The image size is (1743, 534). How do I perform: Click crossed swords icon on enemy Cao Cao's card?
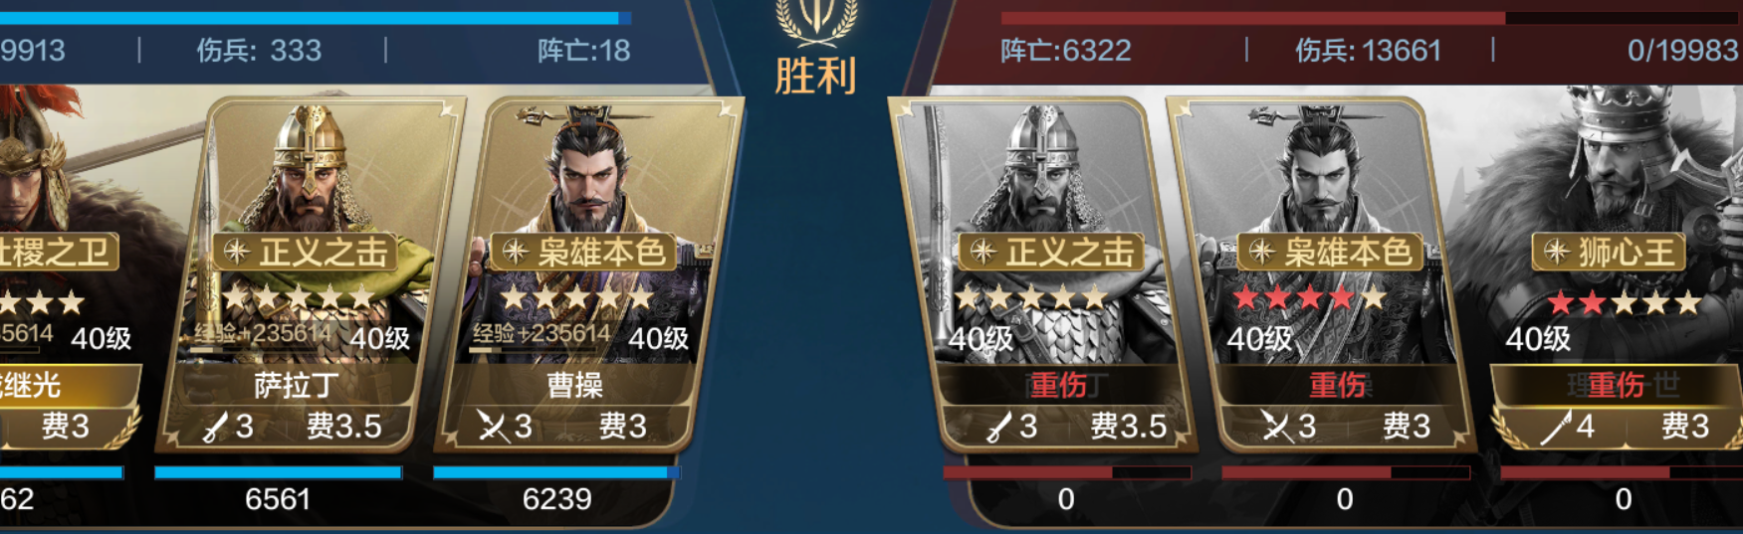coord(1276,427)
